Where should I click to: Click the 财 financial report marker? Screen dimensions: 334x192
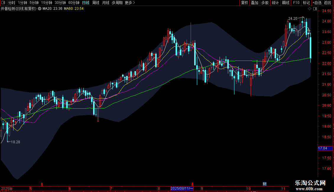265,184
